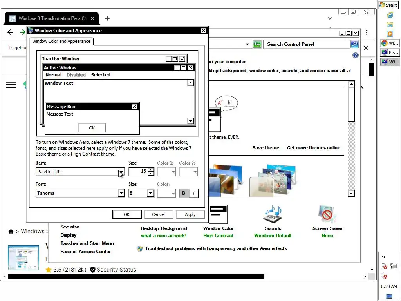The width and height of the screenshot is (401, 301).
Task: Open the Color 1 dropdown swatch
Action: click(x=166, y=172)
